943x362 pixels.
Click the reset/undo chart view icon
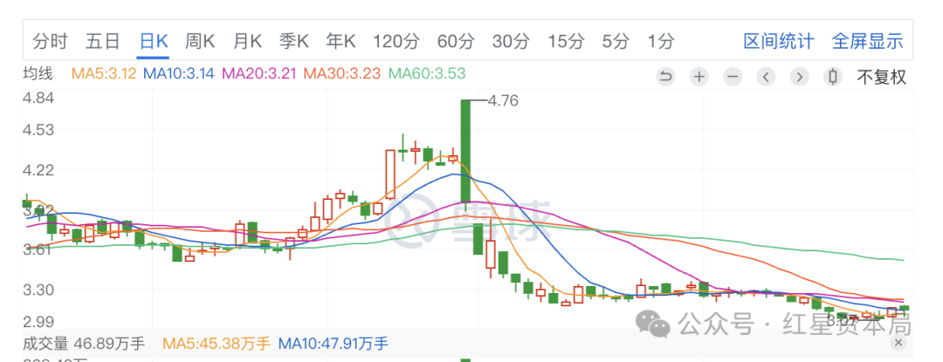pos(665,77)
